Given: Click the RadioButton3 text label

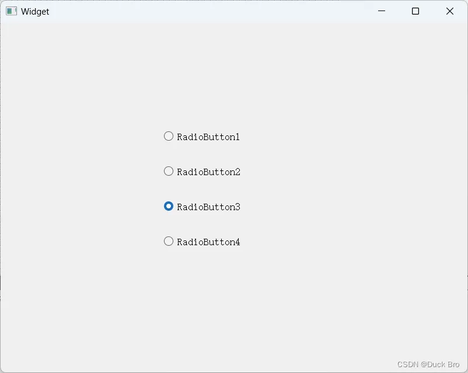Looking at the screenshot, I should pos(209,207).
